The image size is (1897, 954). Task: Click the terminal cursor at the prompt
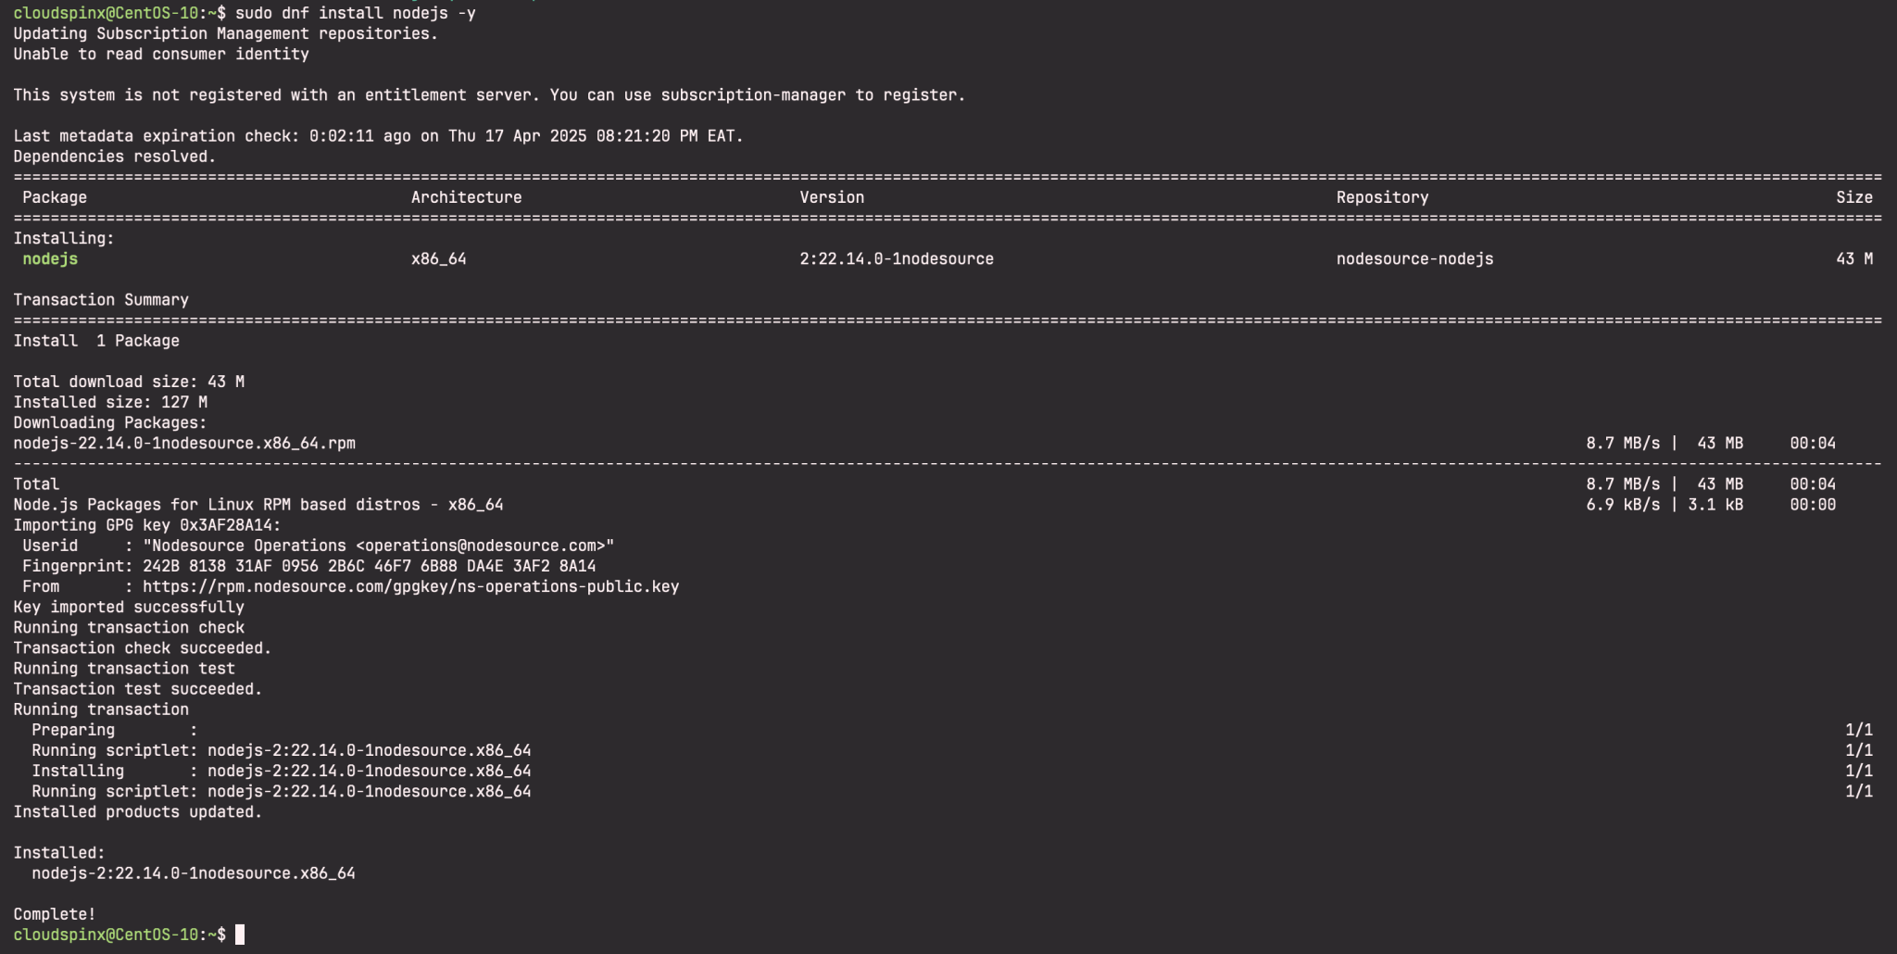pyautogui.click(x=239, y=935)
